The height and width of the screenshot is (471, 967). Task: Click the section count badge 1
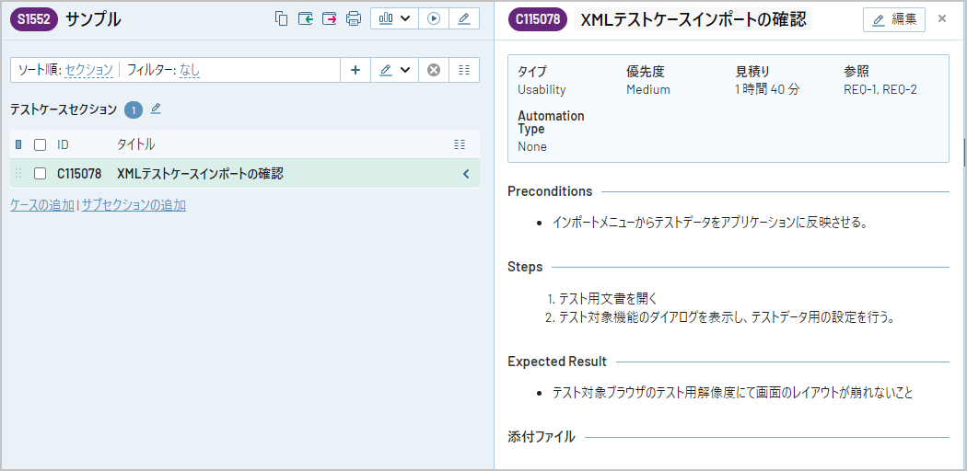(134, 109)
